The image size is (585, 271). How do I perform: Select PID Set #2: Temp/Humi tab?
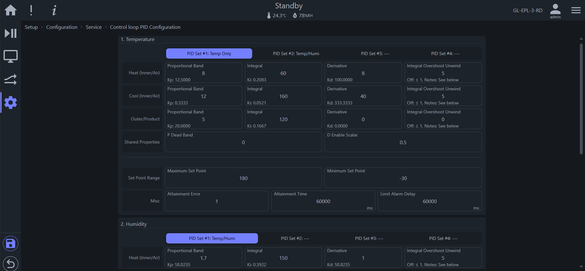click(296, 53)
